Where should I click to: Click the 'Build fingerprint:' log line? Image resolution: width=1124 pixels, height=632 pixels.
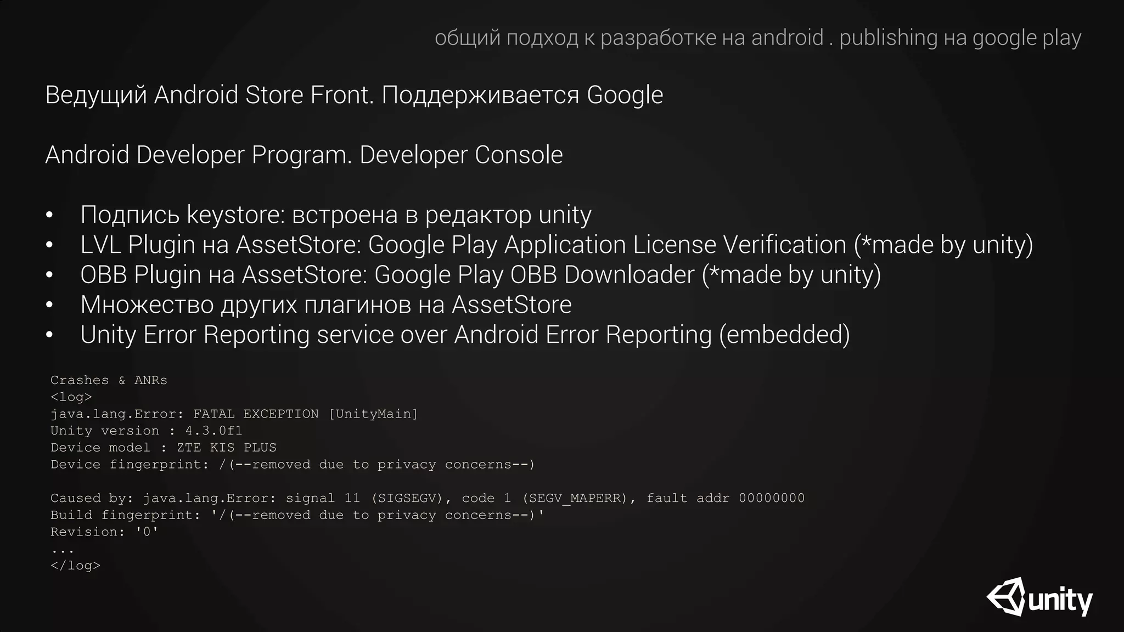(297, 515)
